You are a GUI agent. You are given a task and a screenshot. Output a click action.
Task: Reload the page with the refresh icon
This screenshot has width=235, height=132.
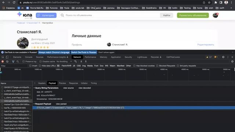click(14, 3)
